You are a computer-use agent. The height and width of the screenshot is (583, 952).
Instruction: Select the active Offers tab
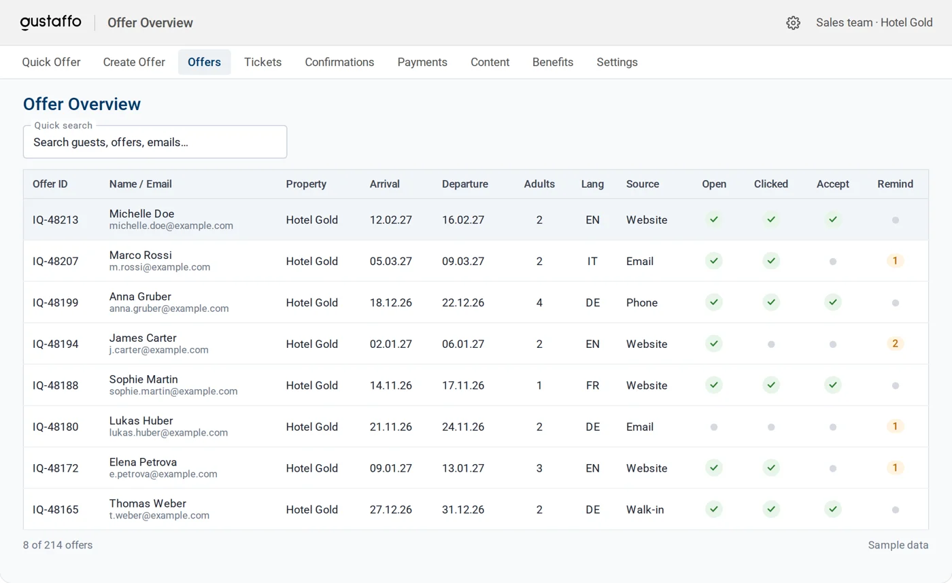[x=204, y=63]
